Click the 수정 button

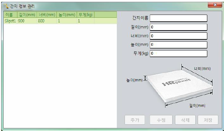(161, 120)
